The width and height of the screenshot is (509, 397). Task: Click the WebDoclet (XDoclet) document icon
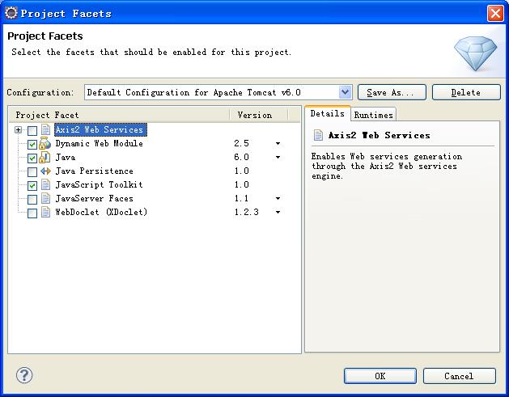[x=45, y=212]
